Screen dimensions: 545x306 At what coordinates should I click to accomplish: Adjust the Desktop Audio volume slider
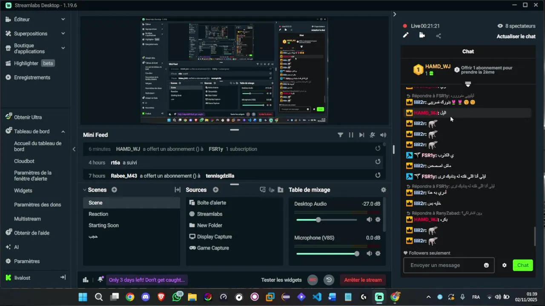coord(327,220)
